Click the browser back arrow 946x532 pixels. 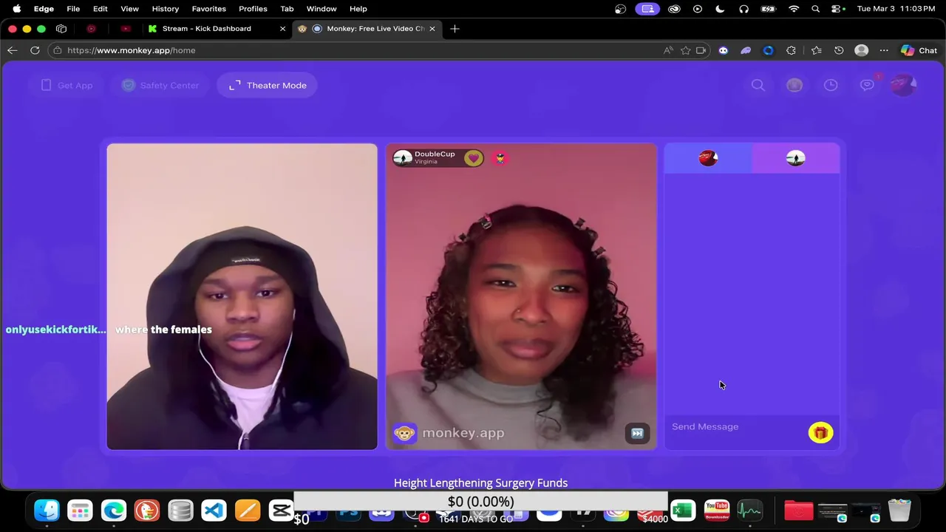[13, 50]
